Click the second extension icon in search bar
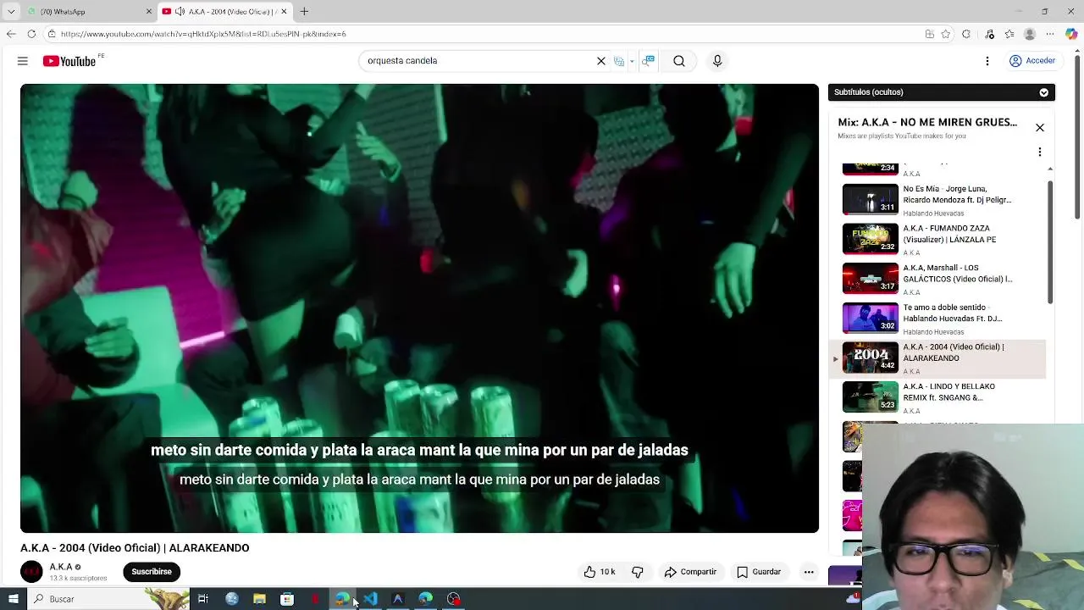1084x610 pixels. [x=649, y=61]
